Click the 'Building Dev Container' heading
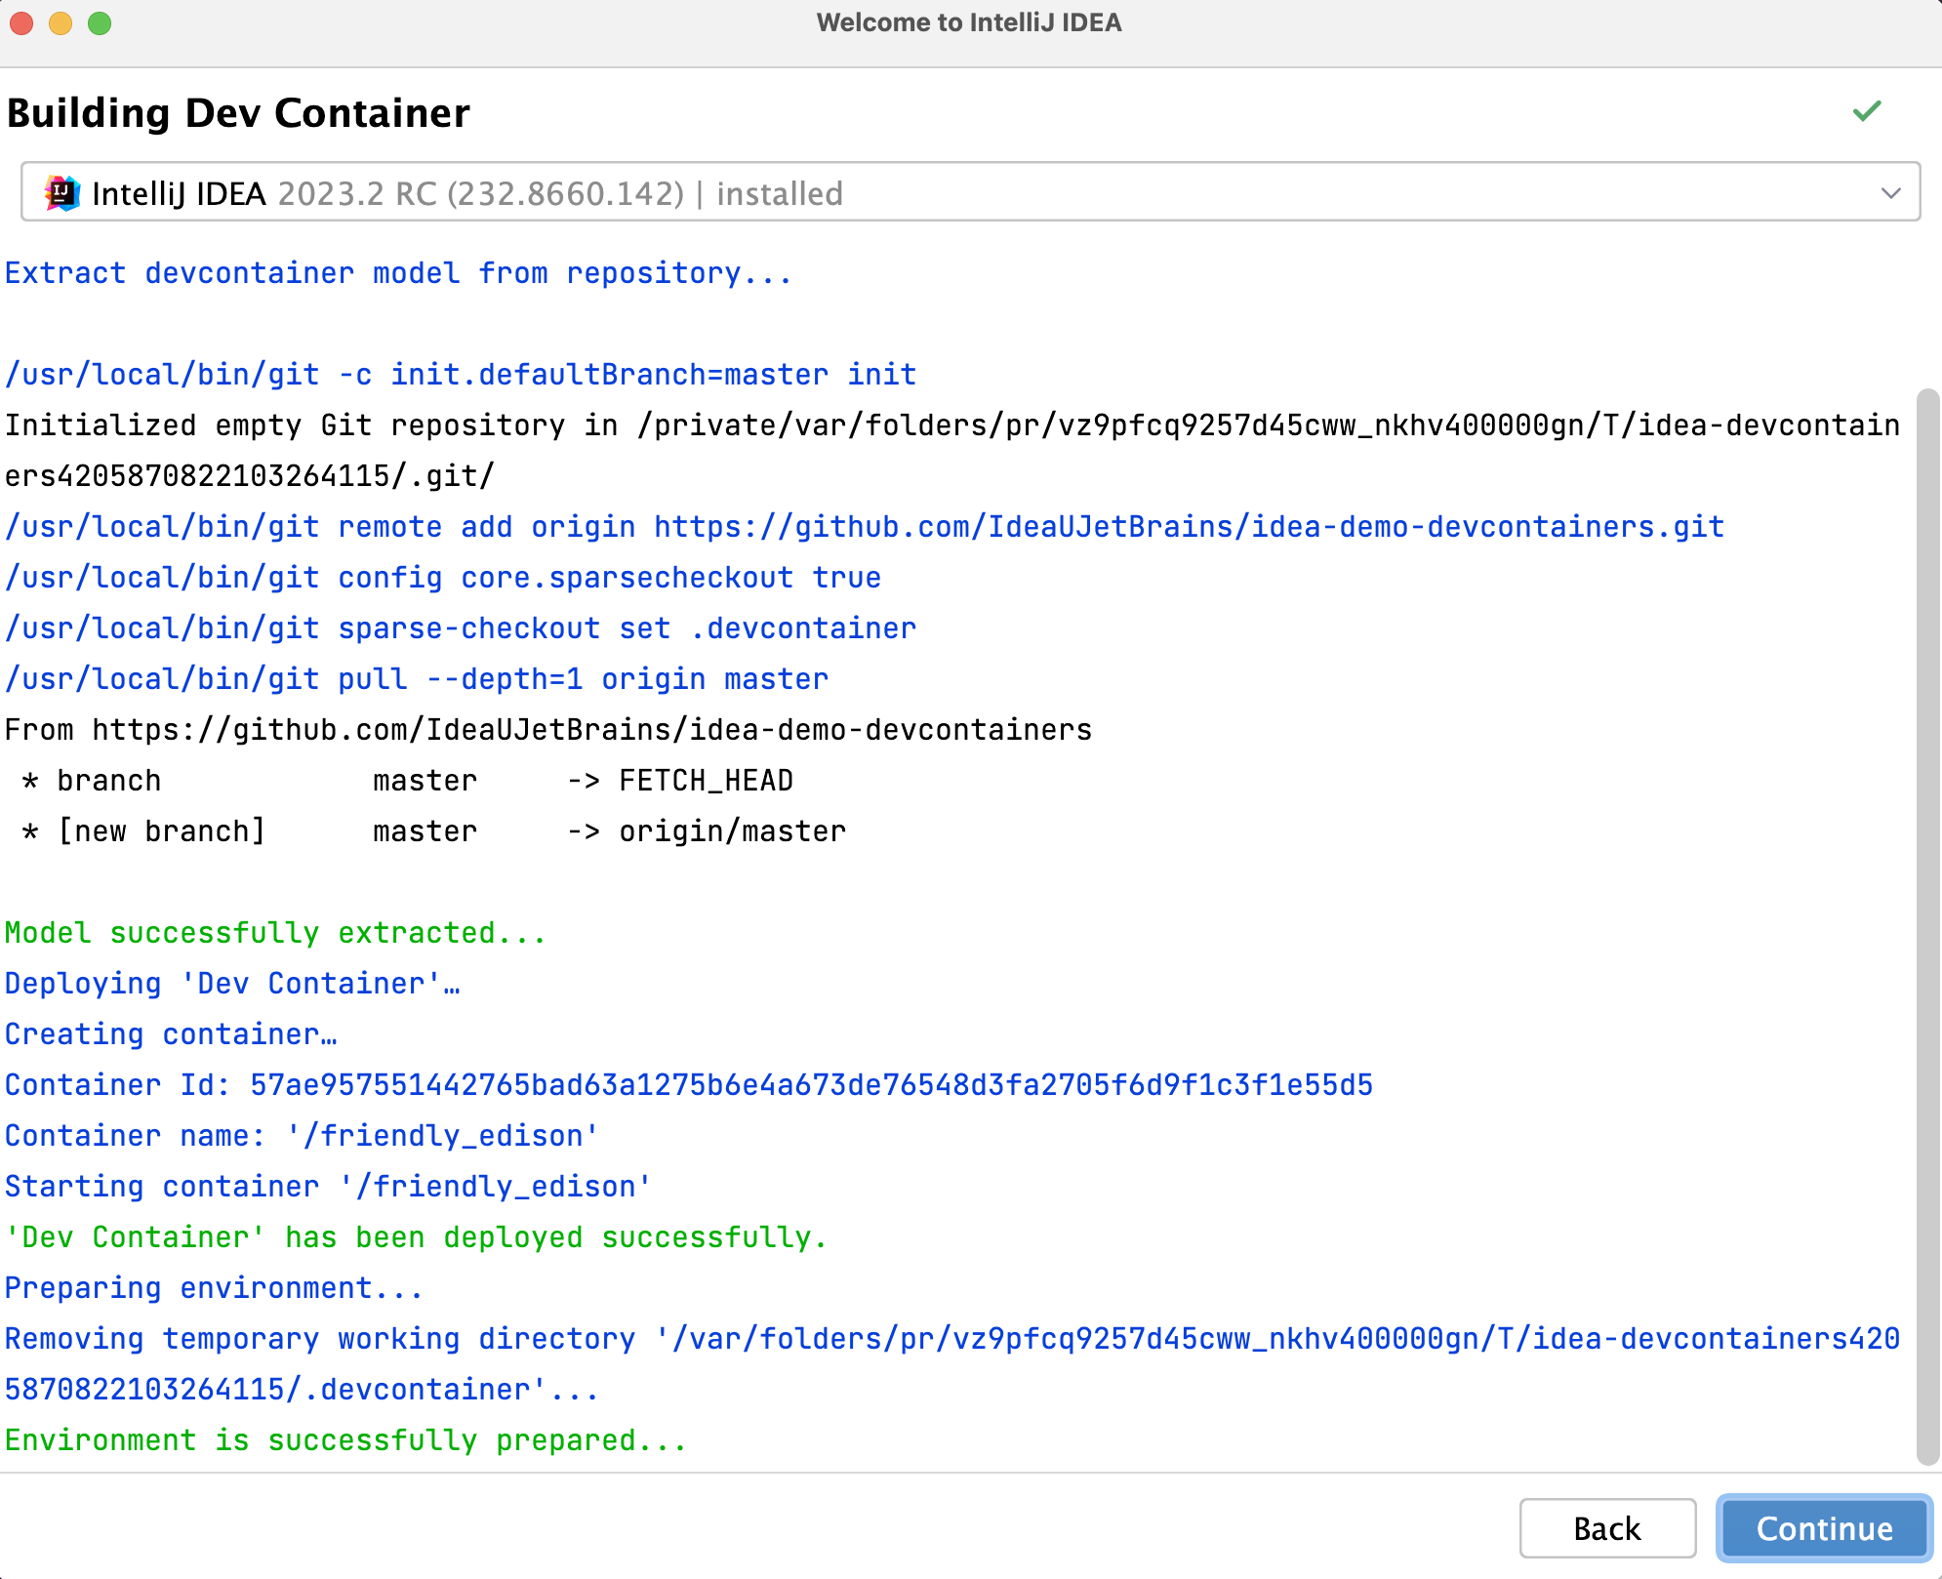The width and height of the screenshot is (1942, 1579). 238,113
